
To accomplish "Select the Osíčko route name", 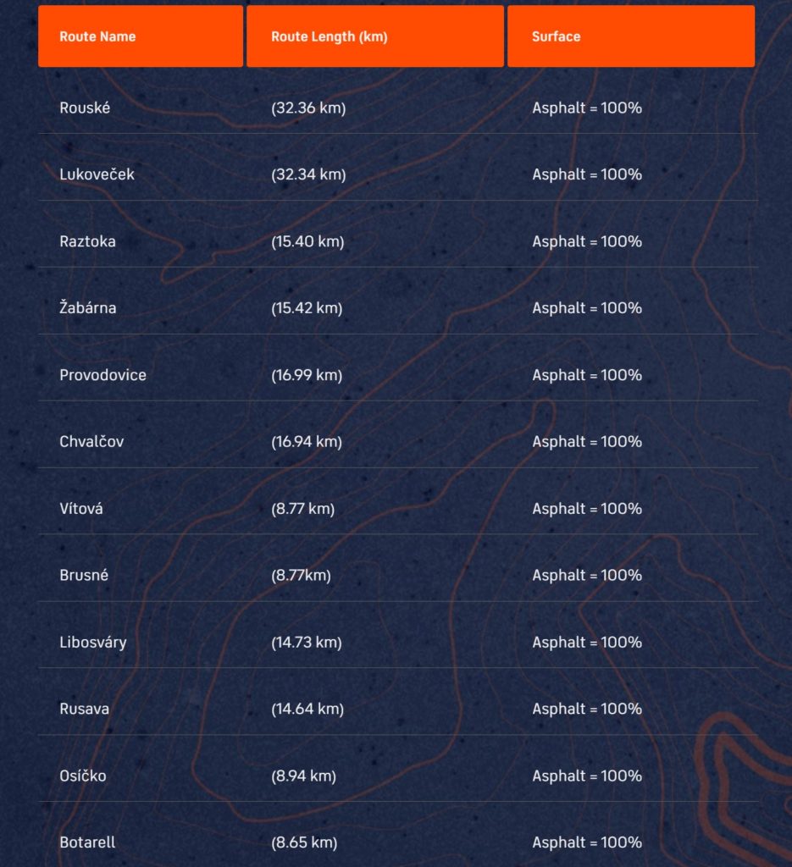I will click(x=83, y=776).
